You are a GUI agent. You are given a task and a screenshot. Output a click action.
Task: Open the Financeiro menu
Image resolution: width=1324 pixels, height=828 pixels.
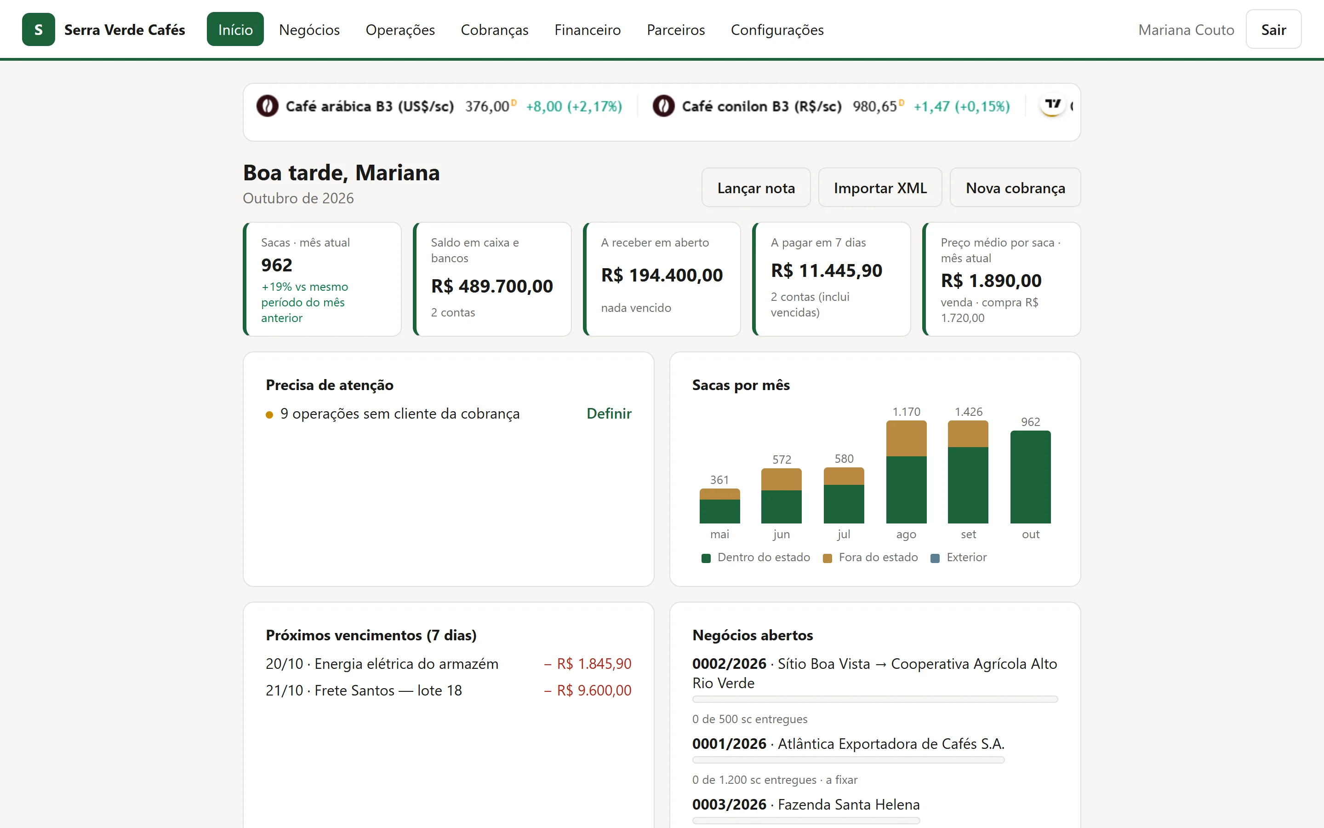click(587, 29)
